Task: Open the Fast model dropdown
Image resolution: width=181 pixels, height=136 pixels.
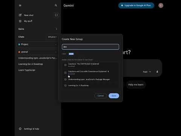Action: [147, 72]
